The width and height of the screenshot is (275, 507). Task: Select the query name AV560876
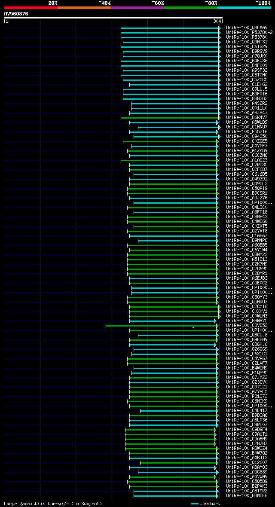point(16,14)
